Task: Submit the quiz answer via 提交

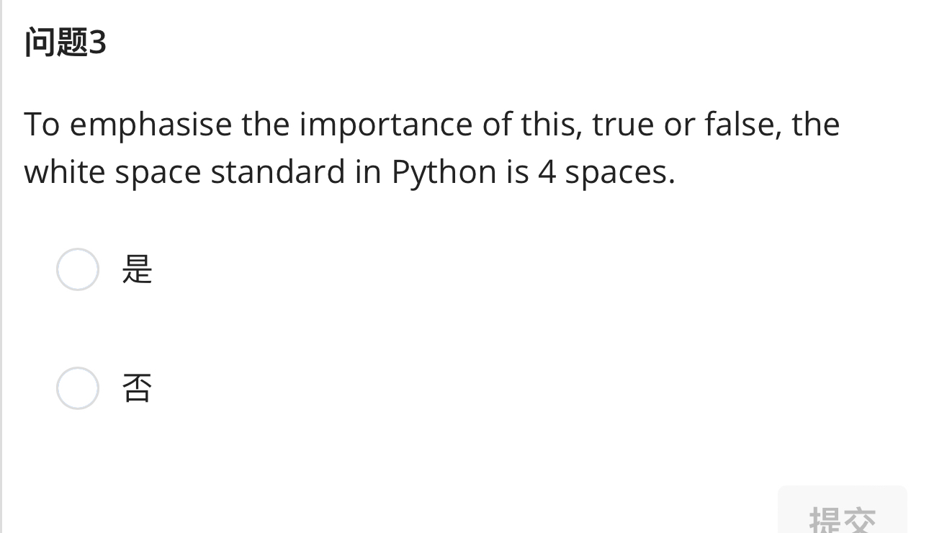Action: [x=842, y=517]
